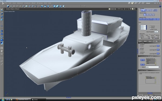Click the white single-view layout square above the viewport
The image size is (162, 101).
[109, 9]
